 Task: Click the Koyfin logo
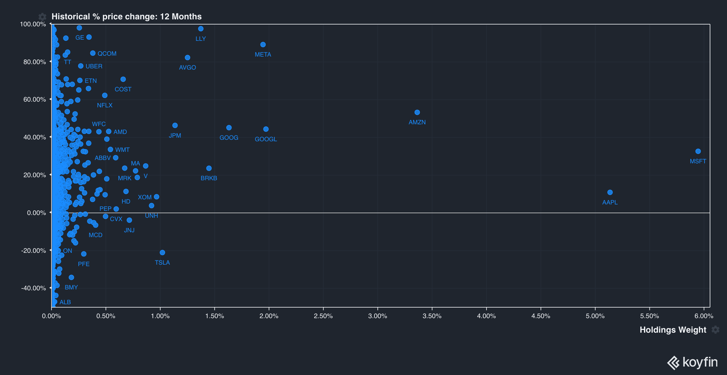692,362
